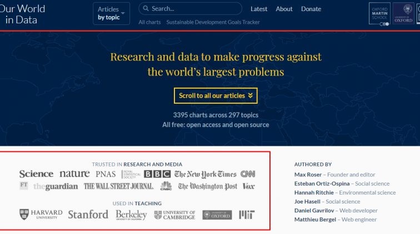This screenshot has height=234, width=420.
Task: Click the Oxford logo under Used in Teaching
Action: tap(217, 215)
